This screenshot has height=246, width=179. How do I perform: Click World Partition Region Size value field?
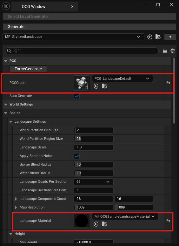(94, 139)
